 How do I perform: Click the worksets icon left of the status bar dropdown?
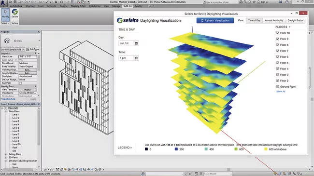143,174
